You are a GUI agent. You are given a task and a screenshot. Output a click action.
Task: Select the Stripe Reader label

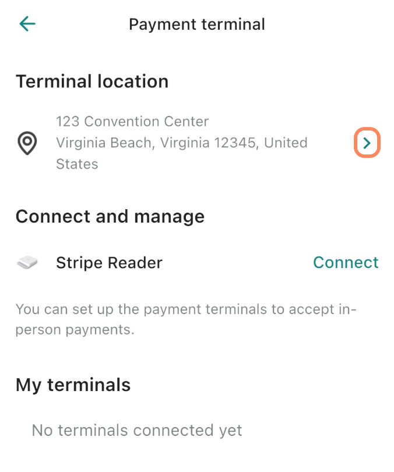click(x=109, y=263)
